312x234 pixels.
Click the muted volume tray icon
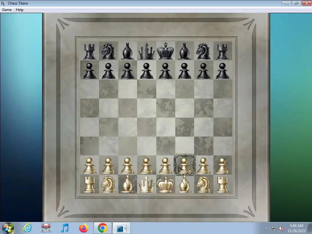(281, 229)
